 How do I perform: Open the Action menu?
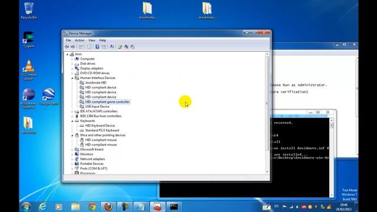pyautogui.click(x=80, y=40)
